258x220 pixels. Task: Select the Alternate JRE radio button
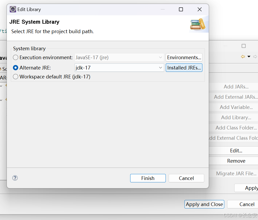(x=15, y=68)
